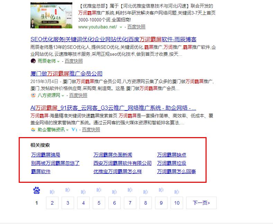Search related term 霸屏软件
Viewport: 273px width, 224px height.
tap(41, 172)
